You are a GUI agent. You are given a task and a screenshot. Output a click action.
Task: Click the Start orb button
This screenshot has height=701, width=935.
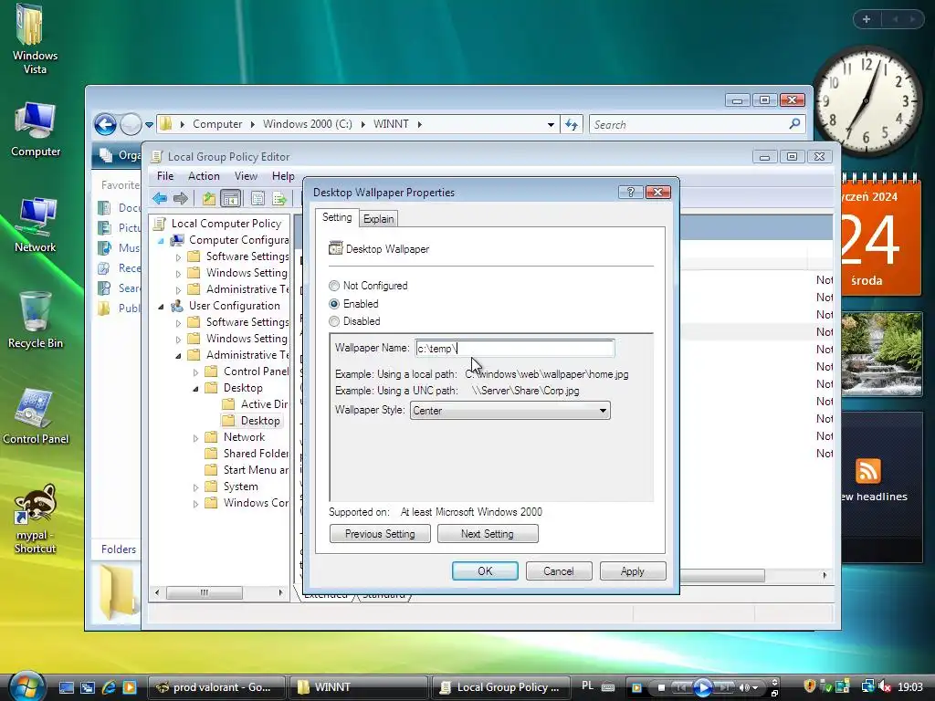click(x=26, y=686)
